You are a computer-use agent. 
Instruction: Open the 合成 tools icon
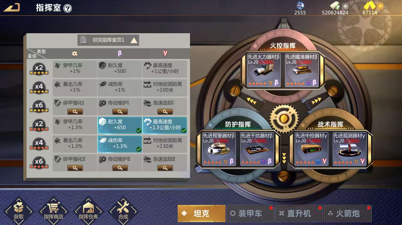click(x=123, y=207)
